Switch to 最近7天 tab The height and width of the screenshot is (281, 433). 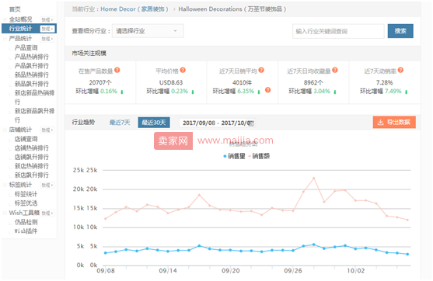pyautogui.click(x=120, y=123)
